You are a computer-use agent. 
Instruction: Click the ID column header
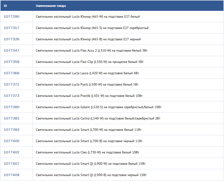click(x=5, y=6)
